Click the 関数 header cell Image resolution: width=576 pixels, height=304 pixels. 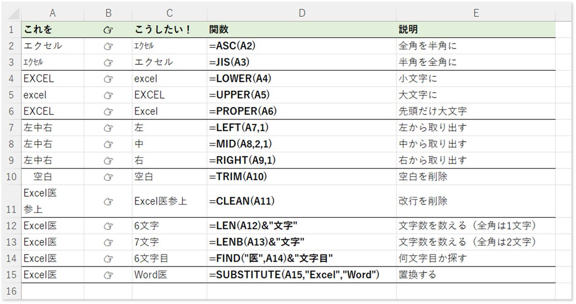[301, 30]
